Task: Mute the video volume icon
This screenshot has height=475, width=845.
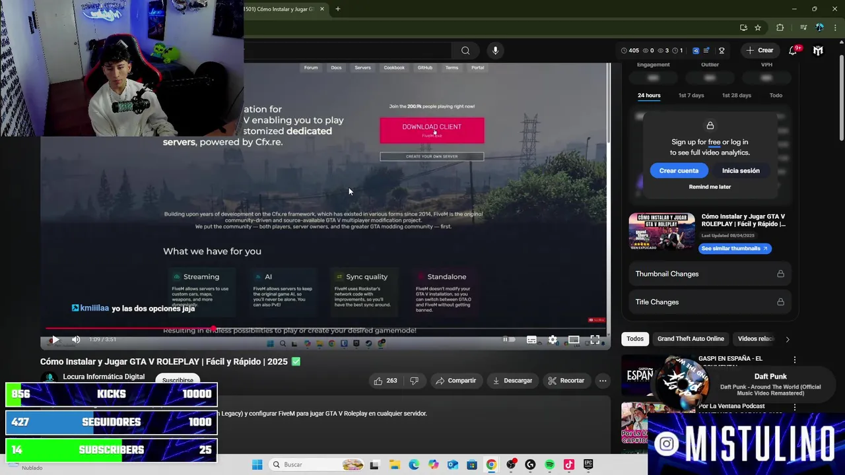Action: click(x=76, y=340)
